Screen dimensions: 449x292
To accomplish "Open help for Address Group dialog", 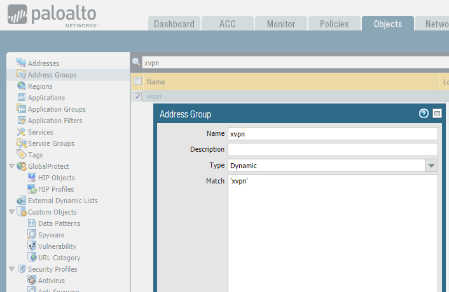I will point(424,114).
